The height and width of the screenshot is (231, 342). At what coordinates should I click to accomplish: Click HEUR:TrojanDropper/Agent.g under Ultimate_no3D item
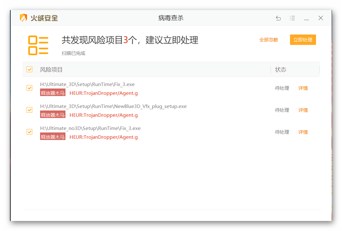[x=104, y=137]
